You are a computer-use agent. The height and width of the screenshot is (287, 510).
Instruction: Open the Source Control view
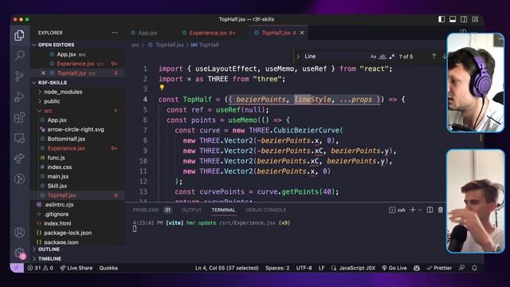[19, 77]
